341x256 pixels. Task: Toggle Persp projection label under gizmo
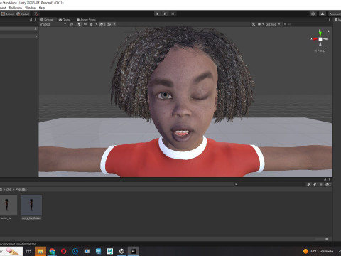[320, 50]
